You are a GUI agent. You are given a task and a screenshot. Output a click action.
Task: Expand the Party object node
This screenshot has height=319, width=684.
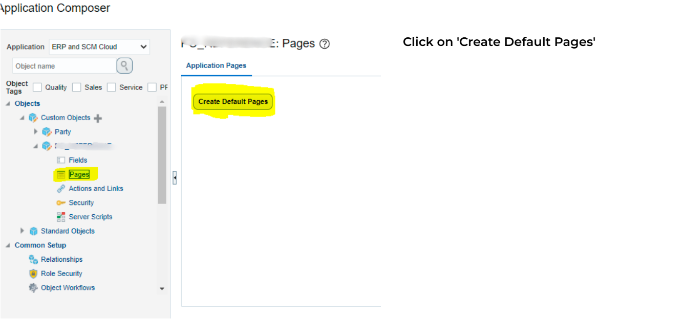(36, 132)
